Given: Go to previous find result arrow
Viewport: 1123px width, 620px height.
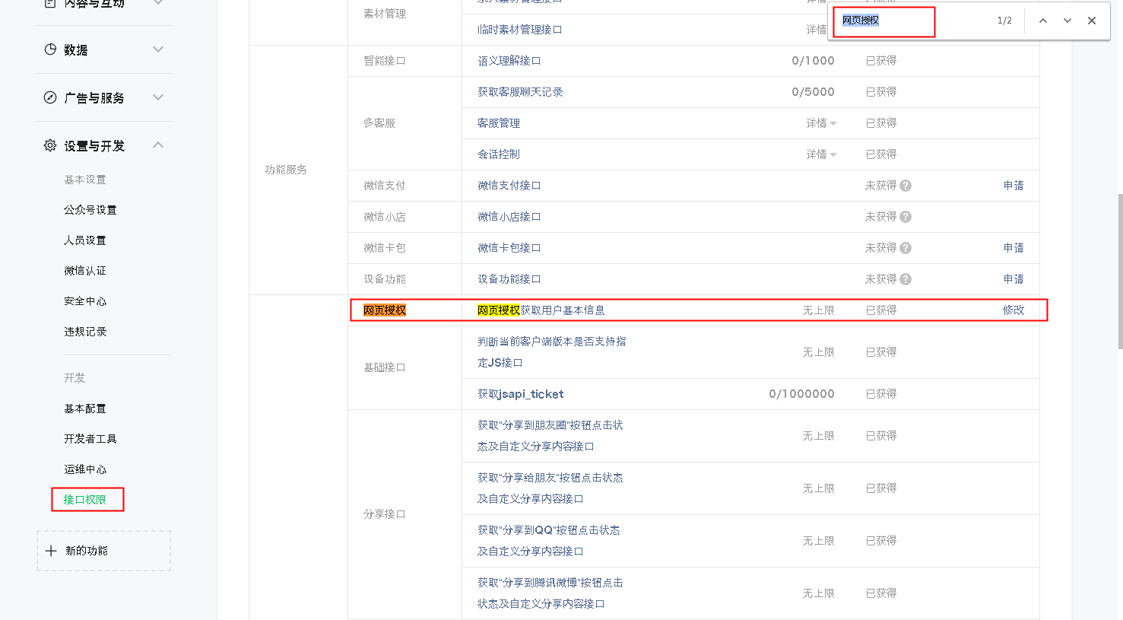Looking at the screenshot, I should pos(1043,21).
